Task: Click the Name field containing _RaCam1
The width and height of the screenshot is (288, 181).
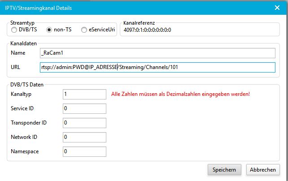Action: [157, 53]
